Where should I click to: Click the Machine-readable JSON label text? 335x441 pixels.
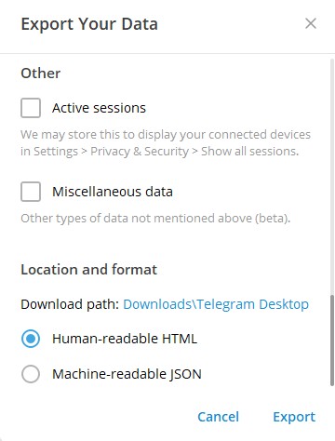pyautogui.click(x=127, y=374)
